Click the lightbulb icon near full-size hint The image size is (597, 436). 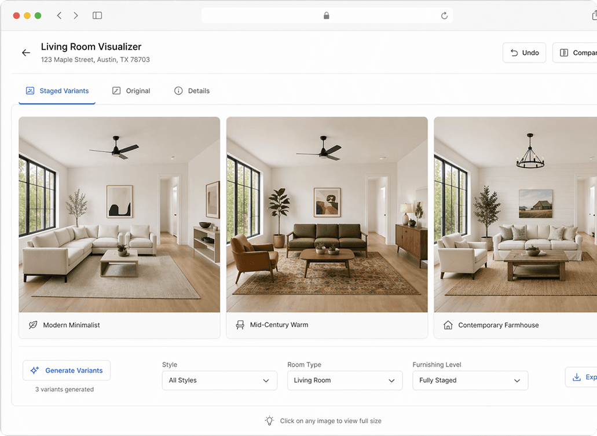coord(269,421)
